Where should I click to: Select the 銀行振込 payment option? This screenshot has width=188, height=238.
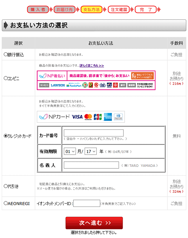tap(5, 54)
